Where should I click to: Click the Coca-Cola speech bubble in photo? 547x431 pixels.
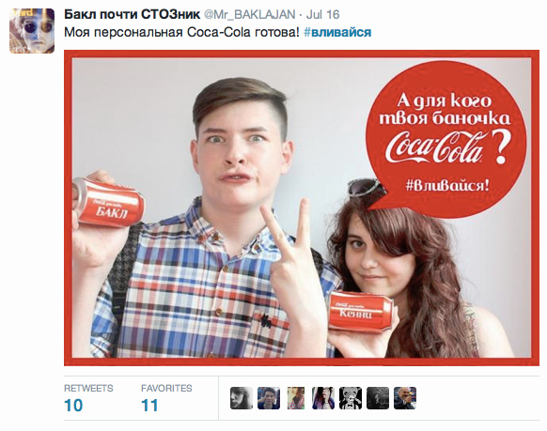(445, 139)
